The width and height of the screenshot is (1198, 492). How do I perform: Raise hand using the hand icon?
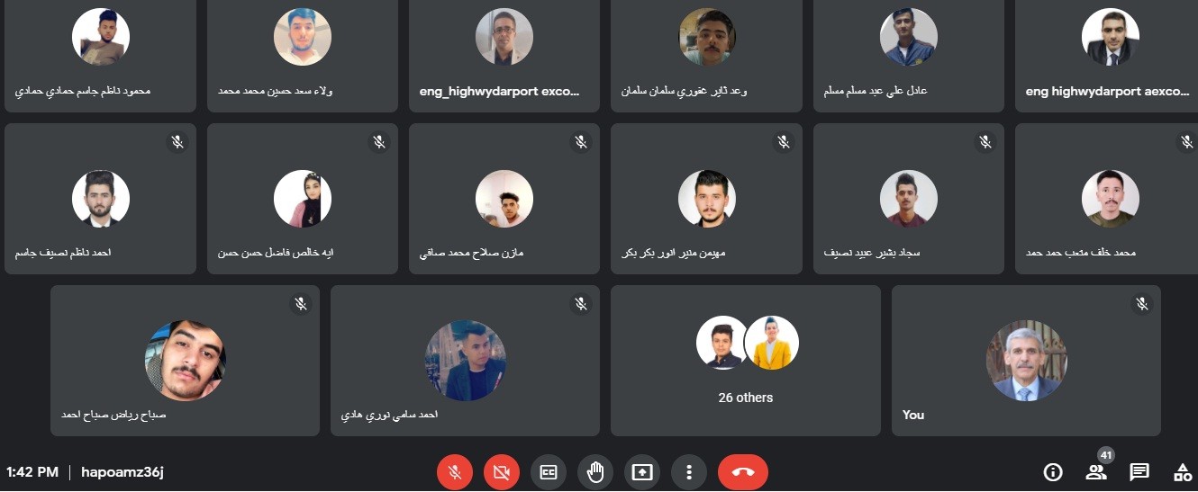[x=595, y=471]
